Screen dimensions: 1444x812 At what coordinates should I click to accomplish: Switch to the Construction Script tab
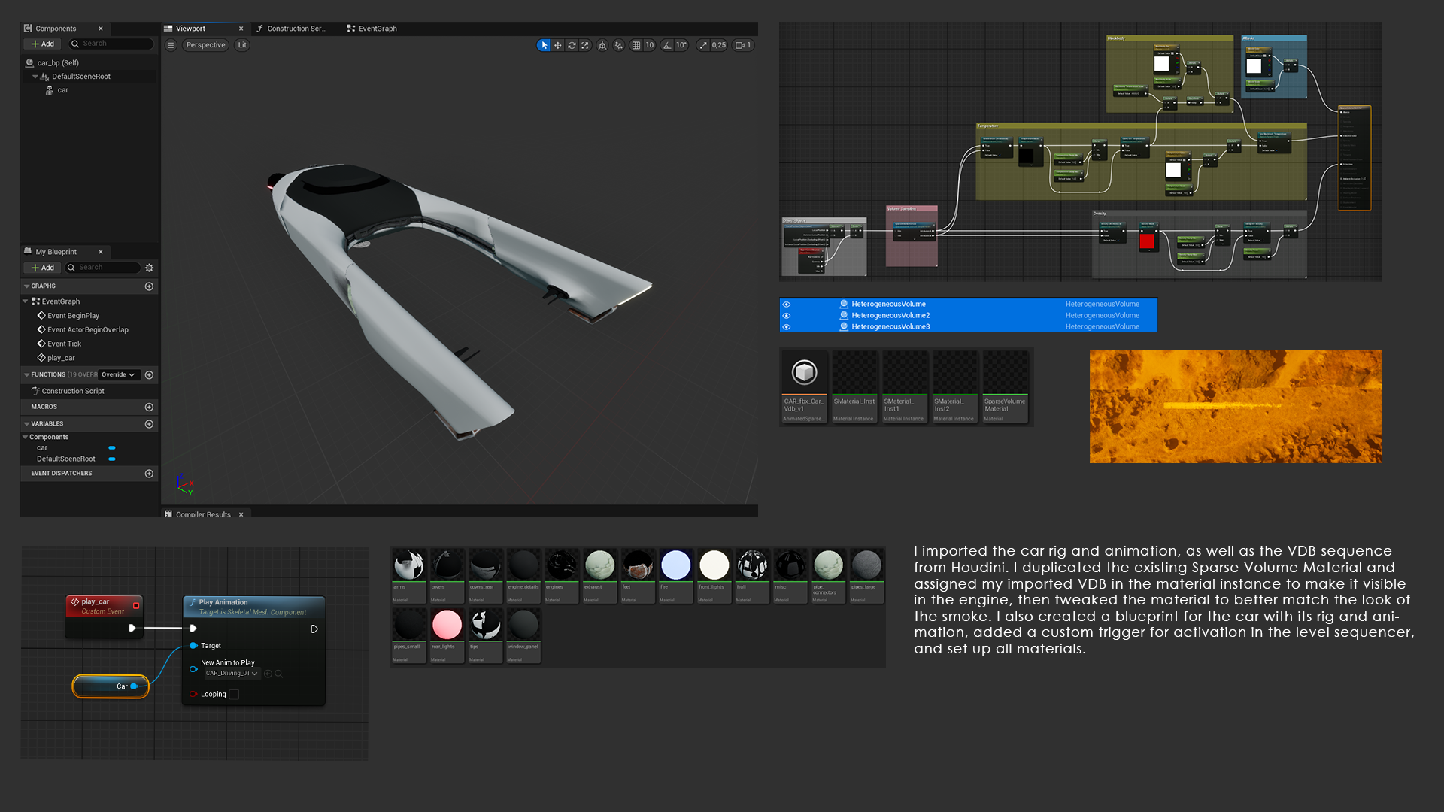click(293, 29)
